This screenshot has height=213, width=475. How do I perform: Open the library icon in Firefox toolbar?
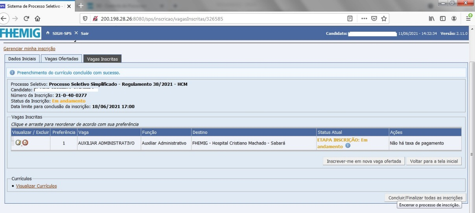(432, 18)
